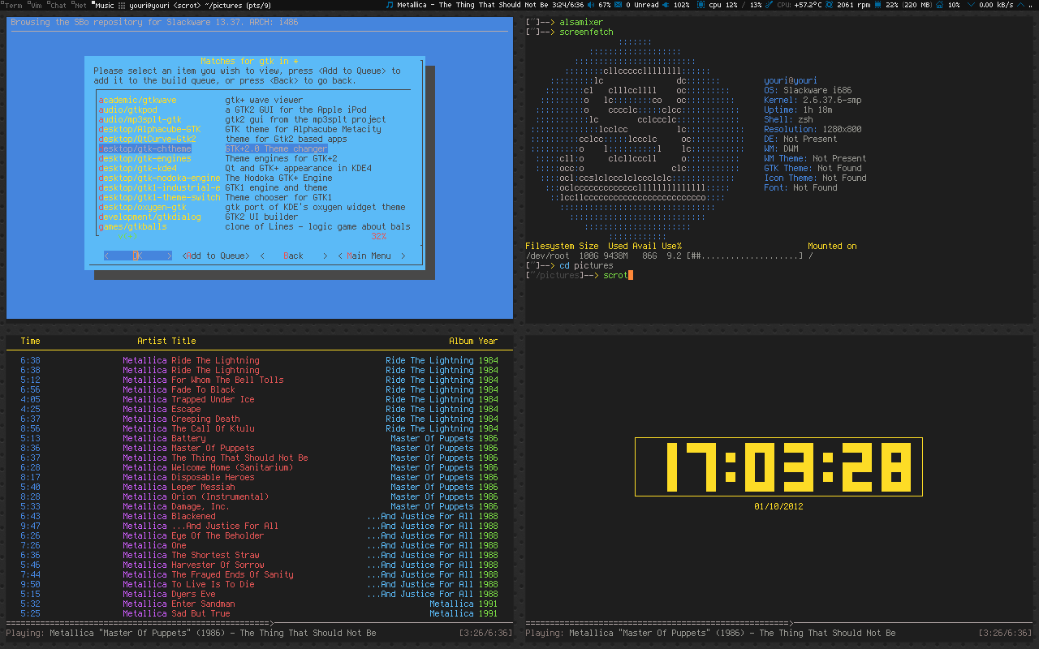Click the 32% scroll indicator in dialog
The image size is (1039, 649).
pyautogui.click(x=379, y=236)
